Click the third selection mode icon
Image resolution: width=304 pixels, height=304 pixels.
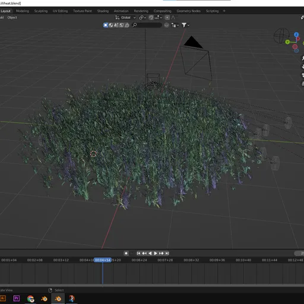point(116,25)
